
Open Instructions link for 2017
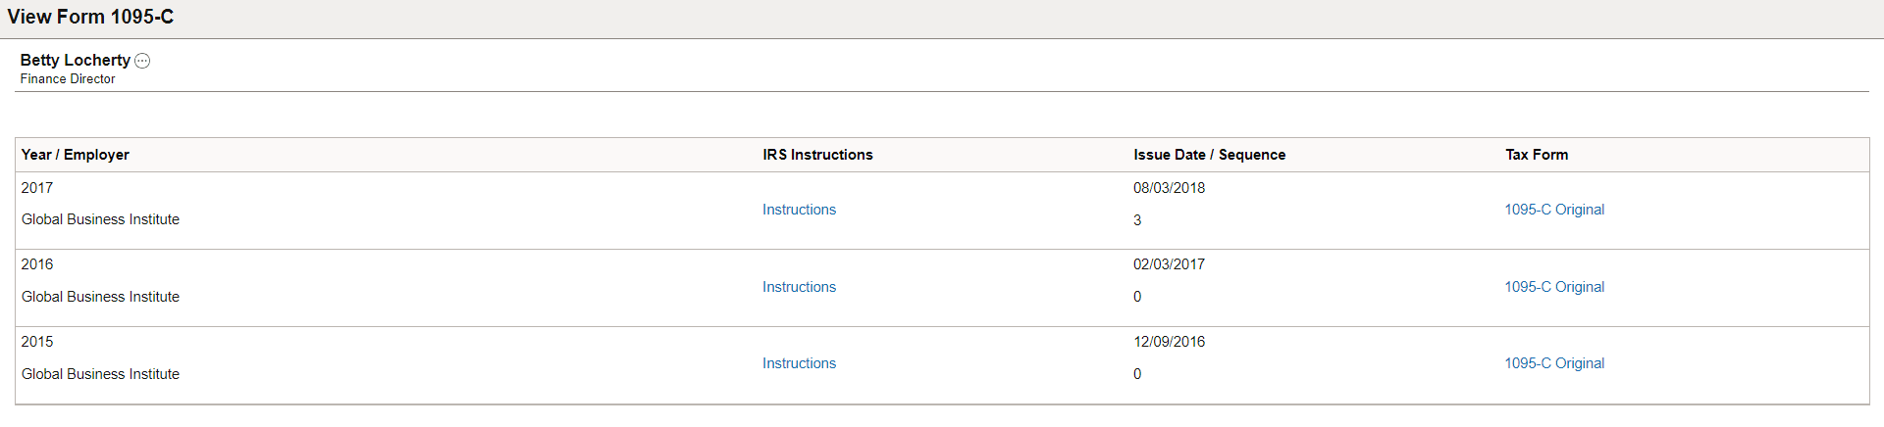799,210
